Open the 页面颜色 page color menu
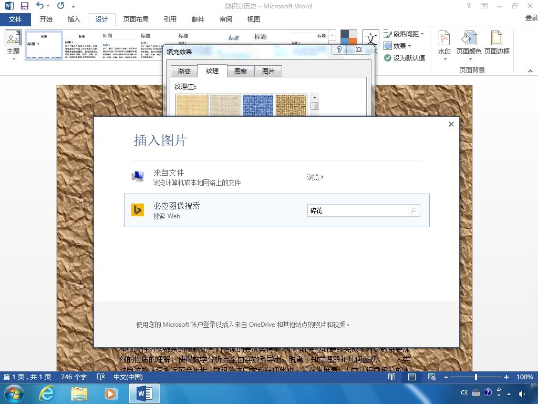 click(x=469, y=46)
